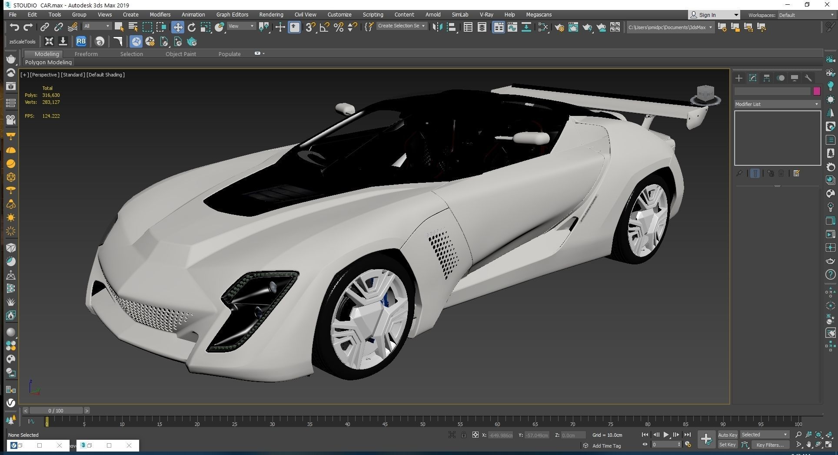Open the Create panel plus tab

739,78
